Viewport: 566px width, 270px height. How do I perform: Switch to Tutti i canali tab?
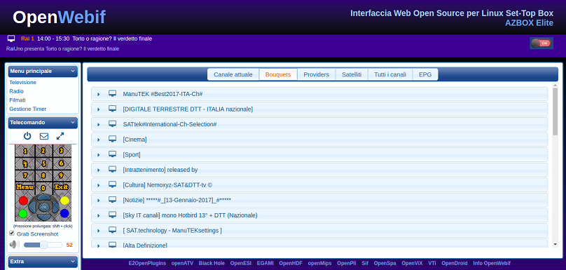(390, 74)
